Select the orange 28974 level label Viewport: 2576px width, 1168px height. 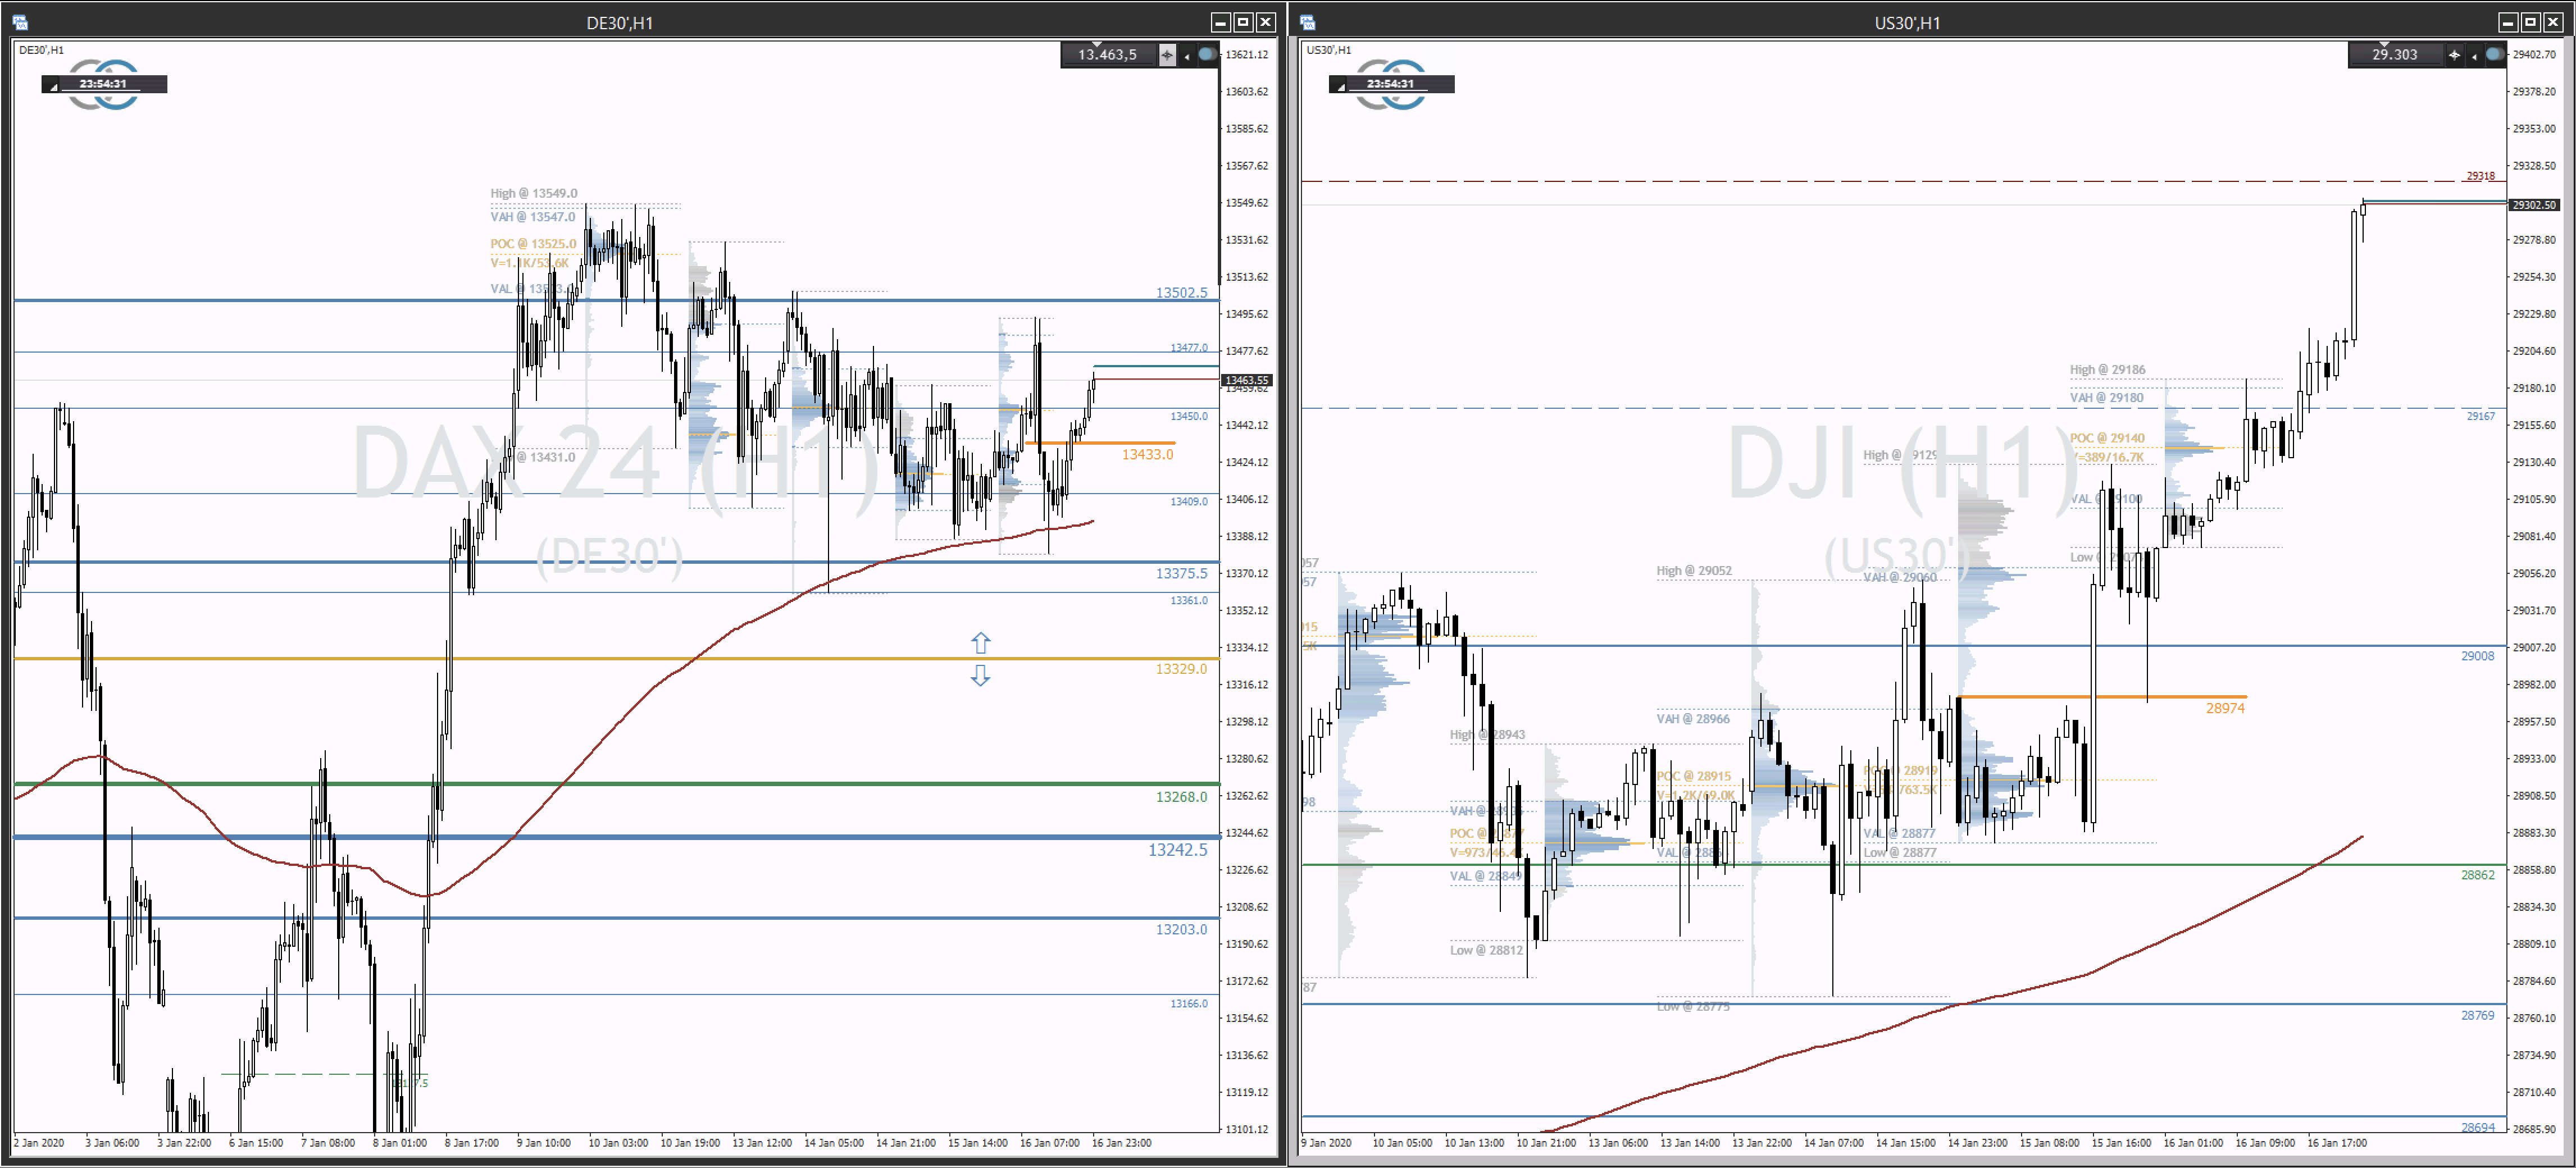(2225, 707)
